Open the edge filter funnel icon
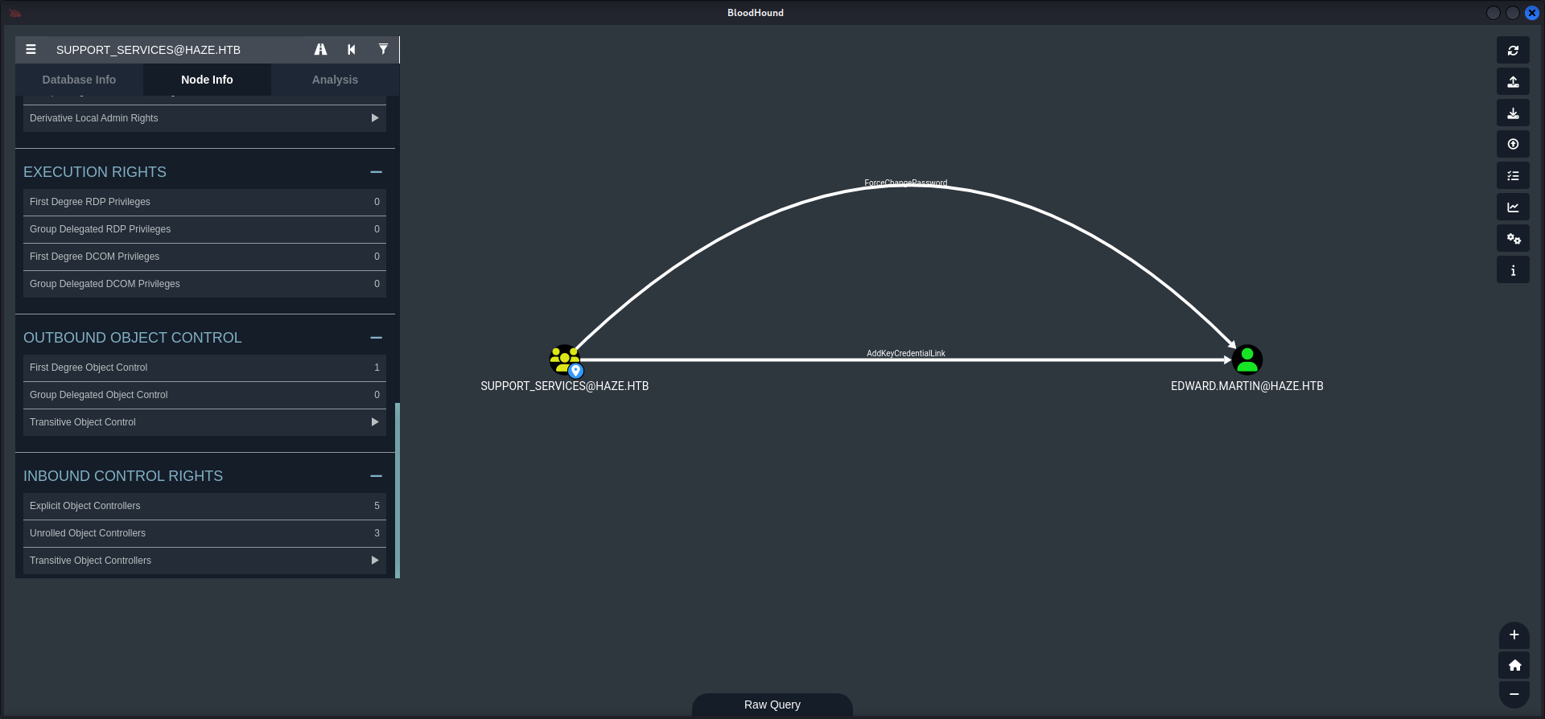 click(383, 50)
